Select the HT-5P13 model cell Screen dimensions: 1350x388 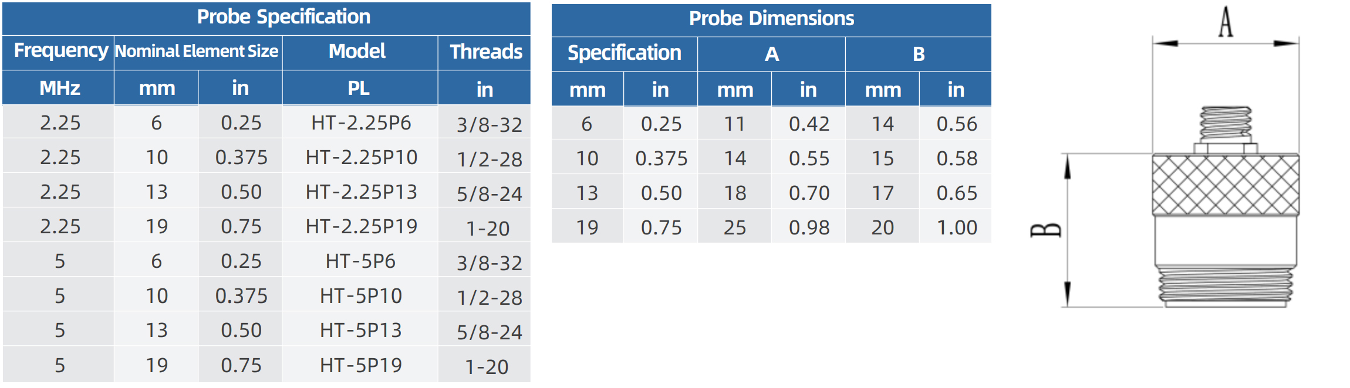pos(360,331)
